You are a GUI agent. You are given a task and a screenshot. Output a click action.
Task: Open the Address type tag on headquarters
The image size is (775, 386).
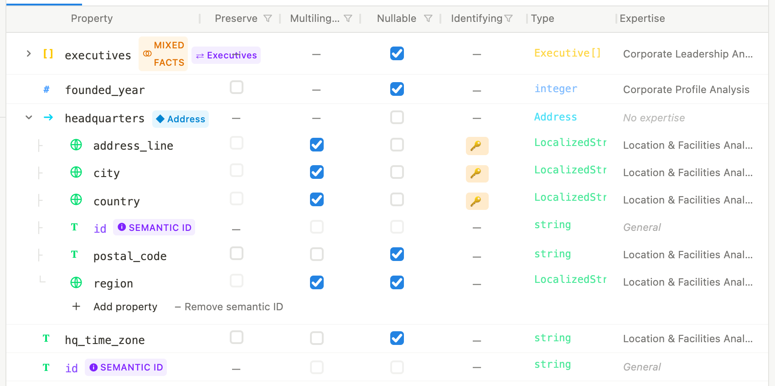pos(181,119)
